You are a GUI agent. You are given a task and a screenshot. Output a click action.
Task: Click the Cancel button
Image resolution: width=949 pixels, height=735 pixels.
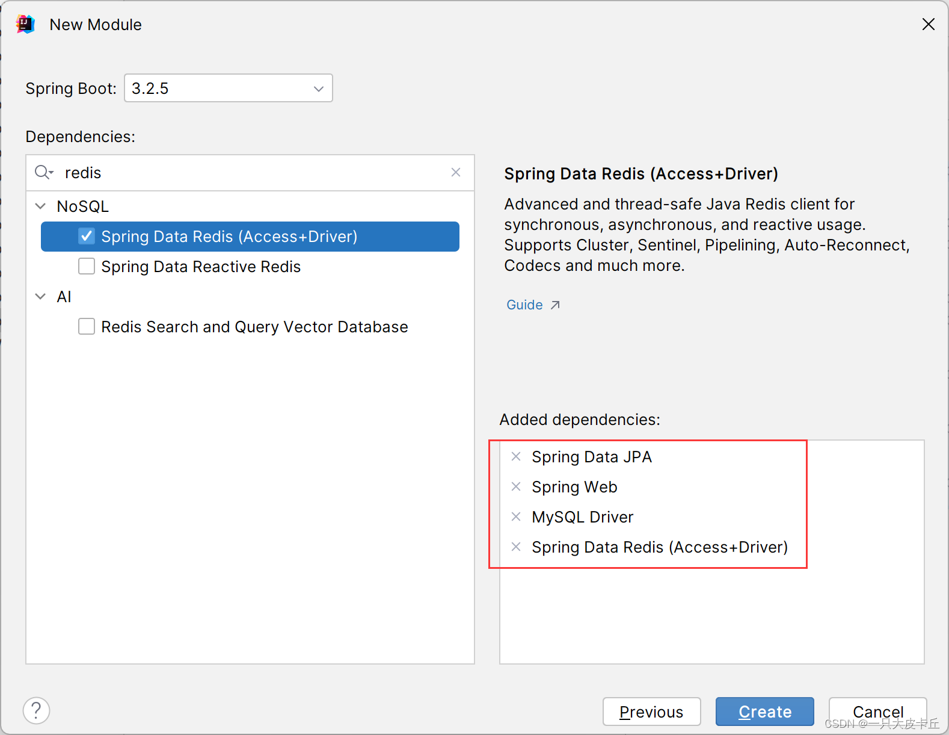coord(878,712)
